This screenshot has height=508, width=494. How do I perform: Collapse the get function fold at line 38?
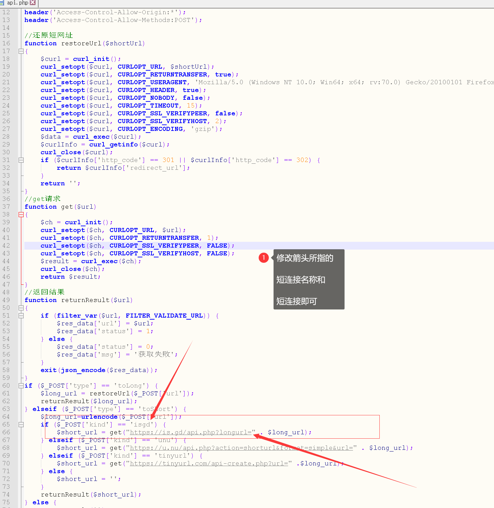(x=21, y=215)
